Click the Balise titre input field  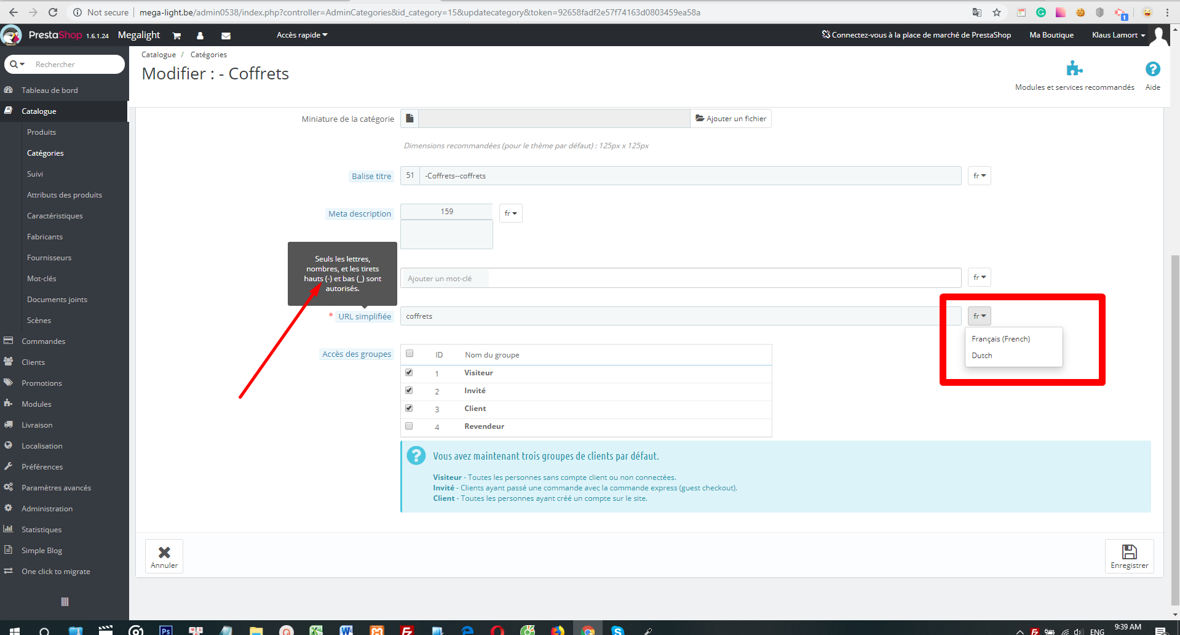click(x=690, y=176)
